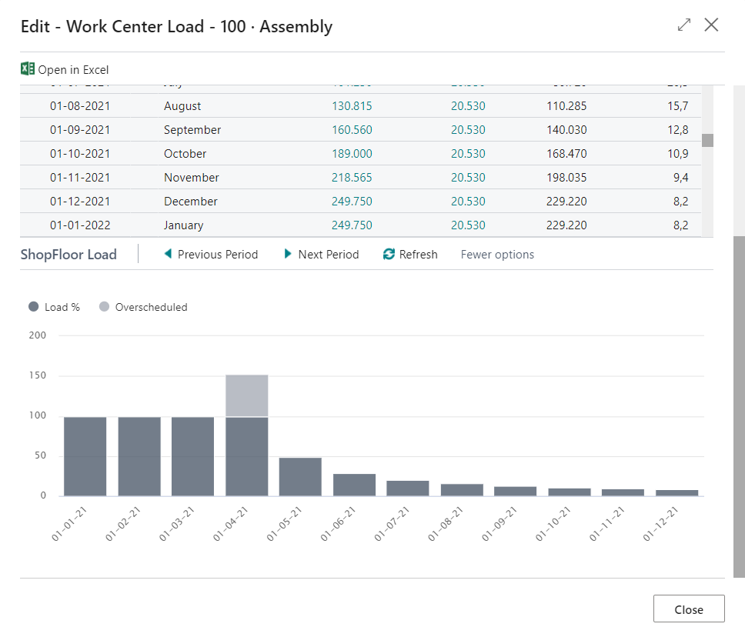Open the 249.750 value in December row
Viewport: 745px width, 637px height.
point(352,202)
